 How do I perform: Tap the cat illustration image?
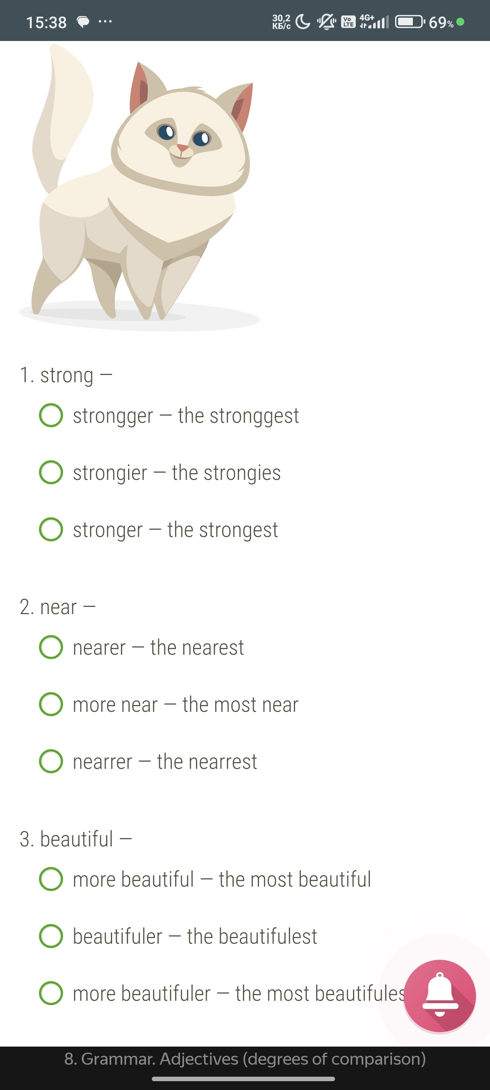coord(139,186)
